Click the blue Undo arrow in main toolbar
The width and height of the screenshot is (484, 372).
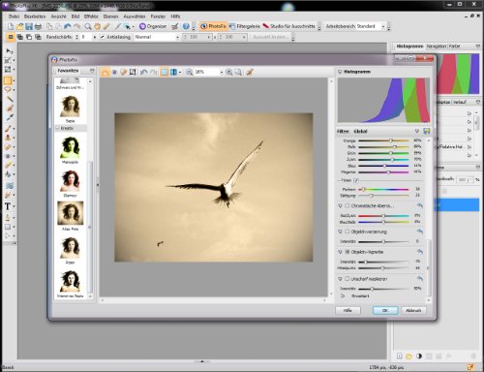tap(68, 26)
